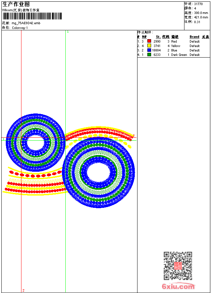This screenshot has height=293, width=211.
Task: Click "Default" brand in the Red row
Action: tap(194, 42)
